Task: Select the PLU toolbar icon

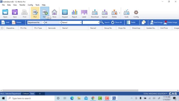Action: [x=35, y=13]
